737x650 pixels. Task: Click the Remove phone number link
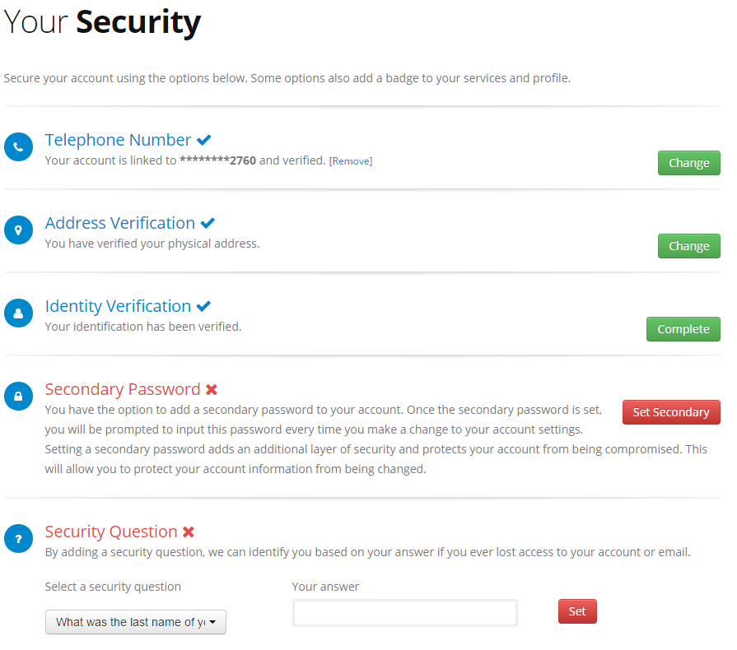pos(351,161)
